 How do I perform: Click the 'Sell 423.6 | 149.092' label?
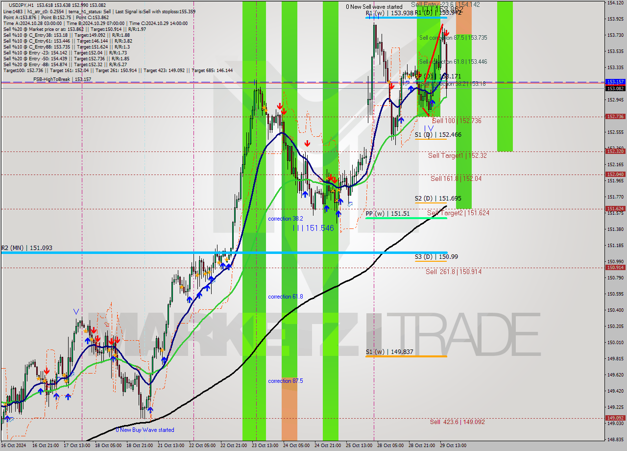coord(457,422)
